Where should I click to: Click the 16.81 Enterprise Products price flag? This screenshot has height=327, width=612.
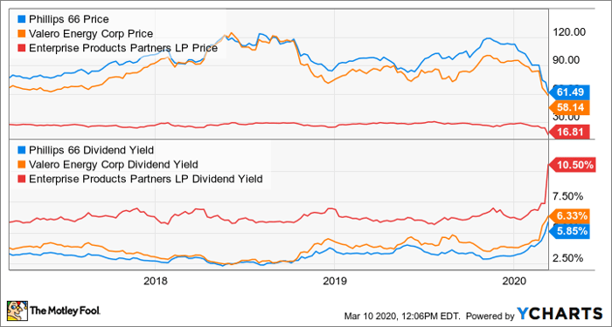point(568,132)
